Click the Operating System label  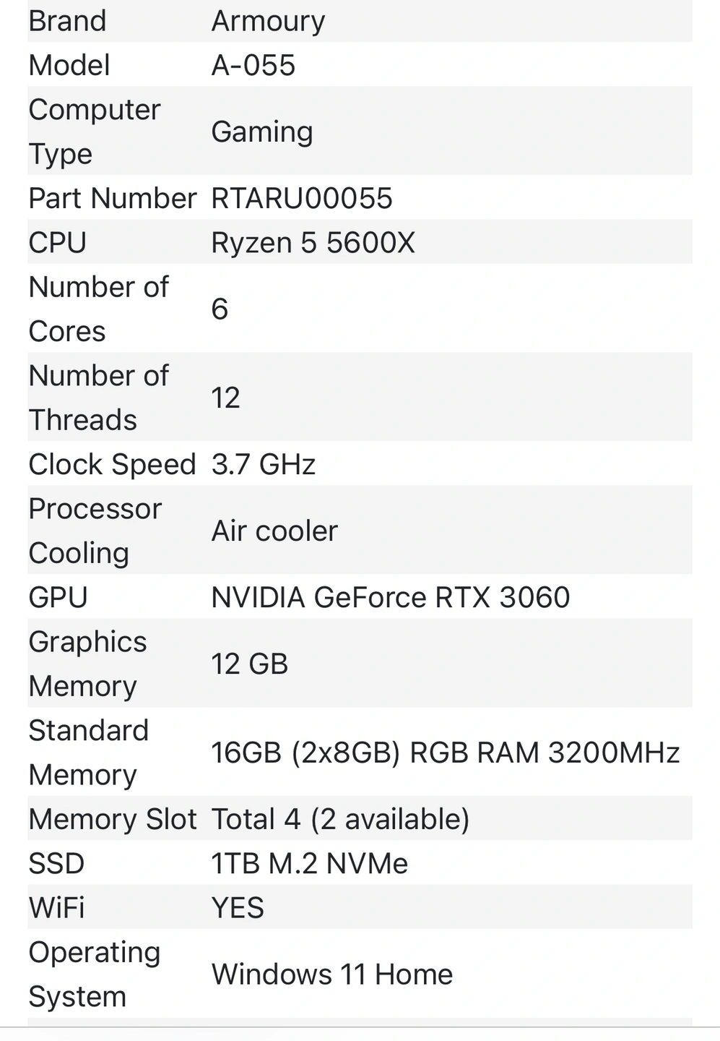coord(94,974)
